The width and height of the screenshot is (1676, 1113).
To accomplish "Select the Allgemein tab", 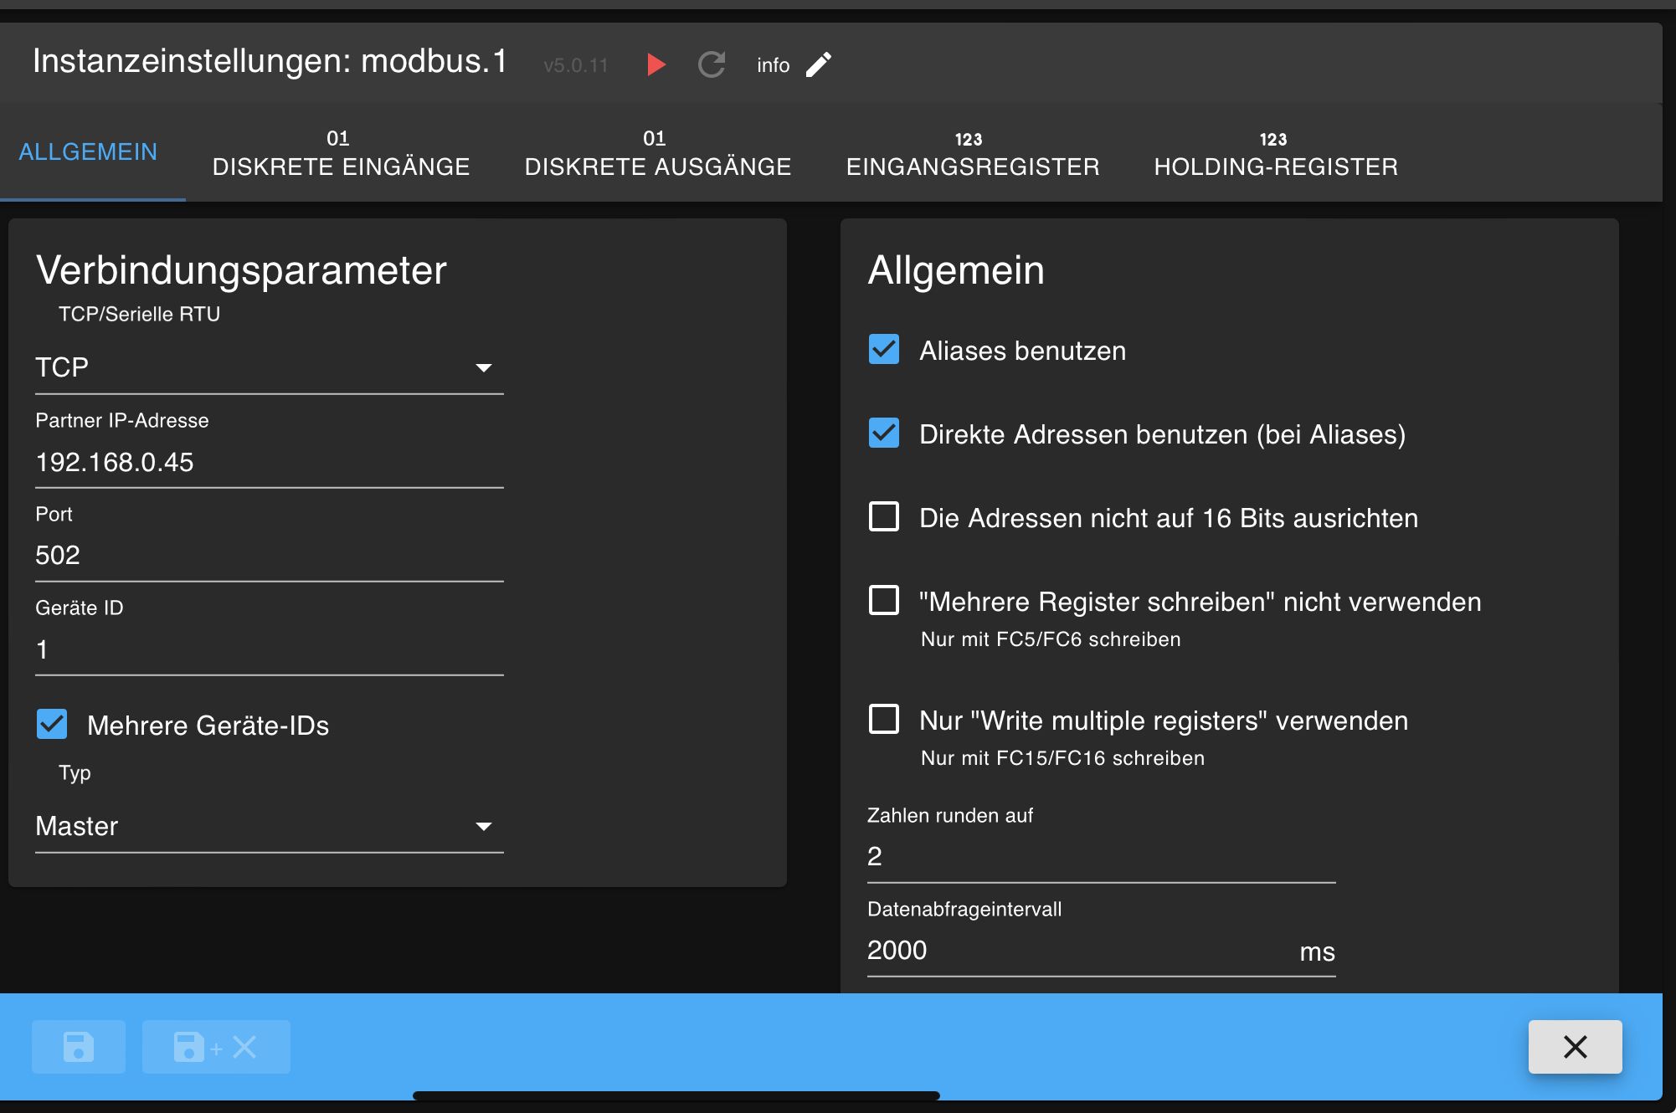I will pyautogui.click(x=88, y=151).
